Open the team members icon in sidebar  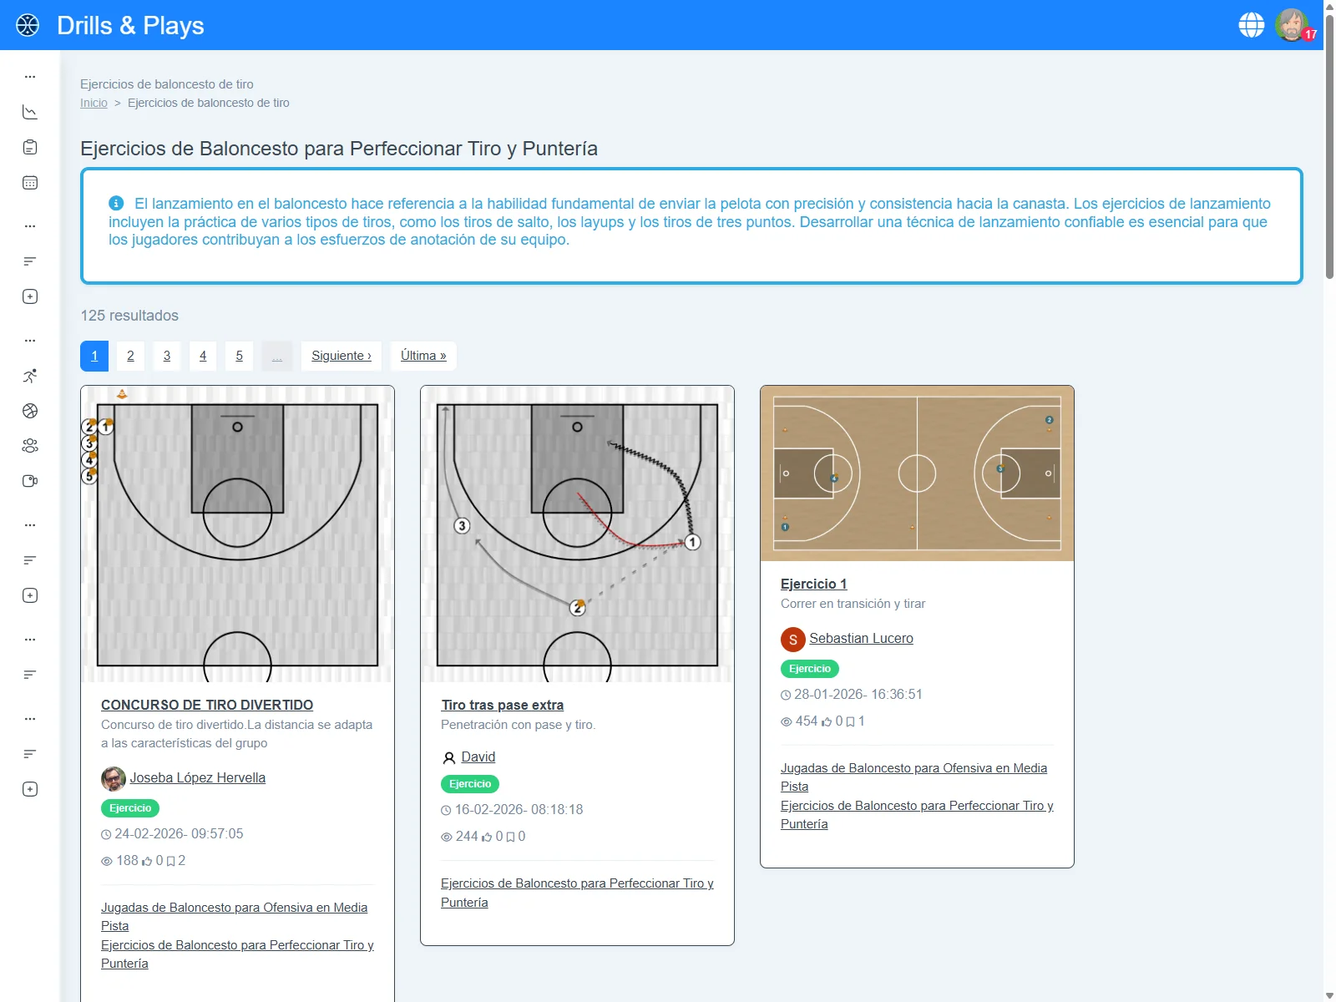[x=30, y=445]
